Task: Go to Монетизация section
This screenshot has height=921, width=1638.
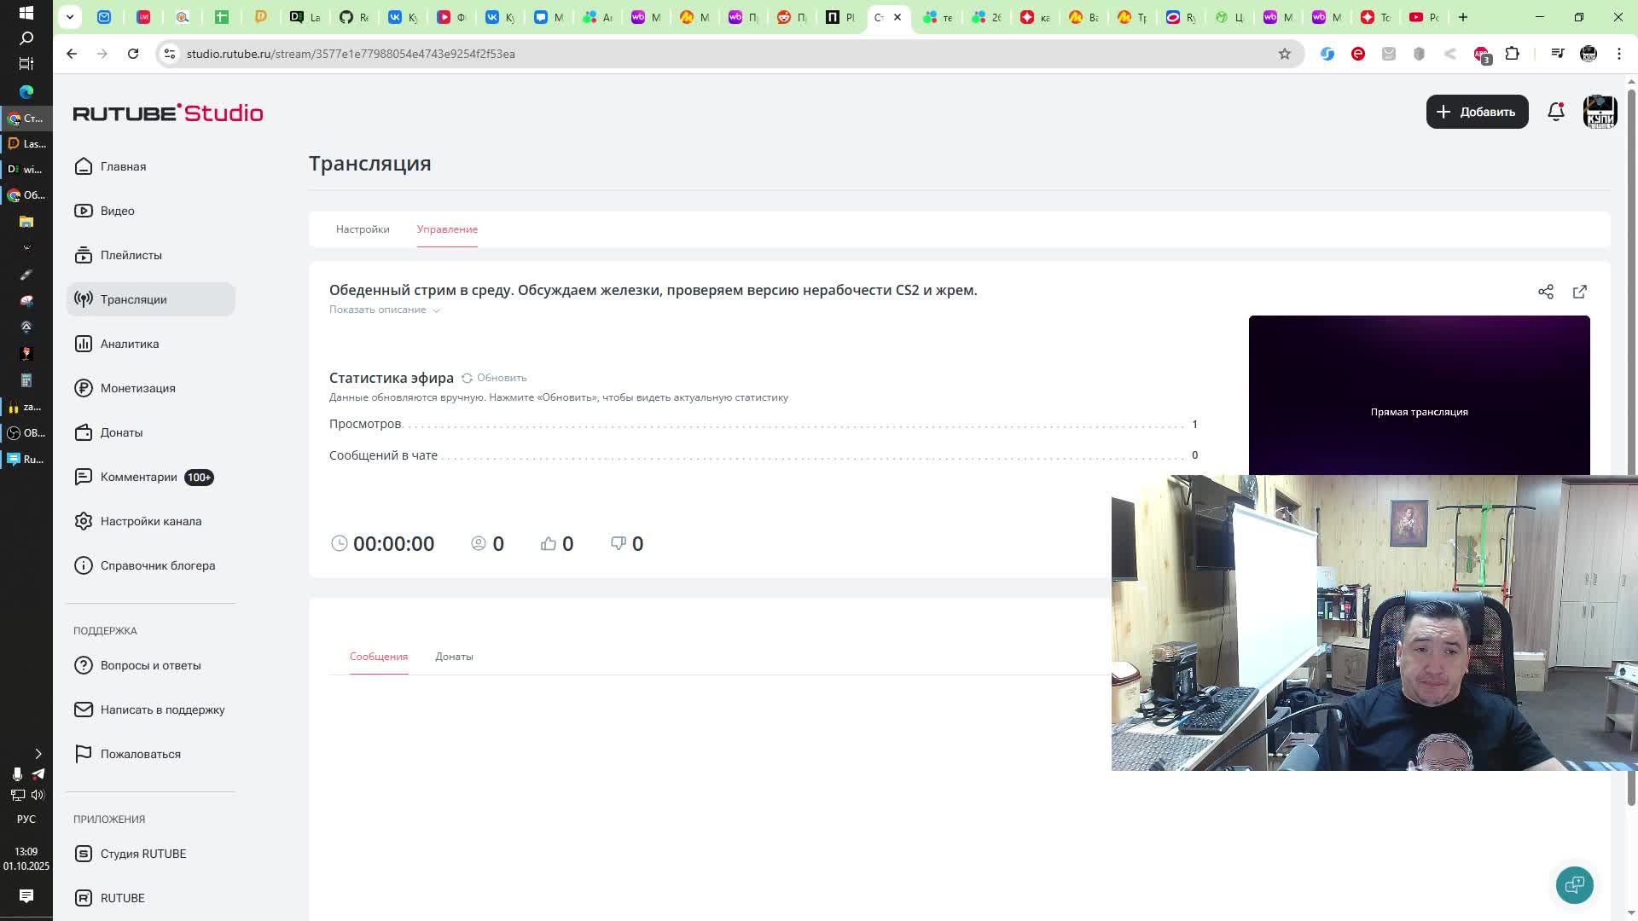Action: click(137, 388)
